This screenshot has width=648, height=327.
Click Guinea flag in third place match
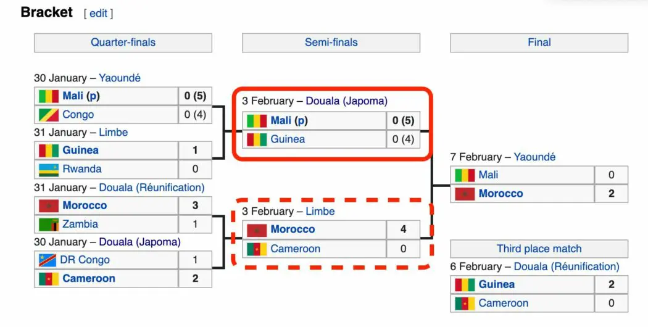[x=465, y=285]
